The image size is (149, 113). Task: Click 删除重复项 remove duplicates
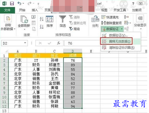112,23
